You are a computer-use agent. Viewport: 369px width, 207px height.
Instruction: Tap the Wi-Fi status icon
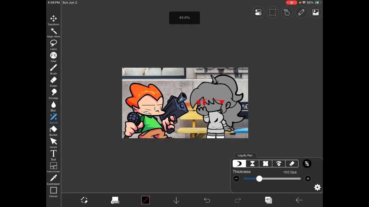pos(304,3)
